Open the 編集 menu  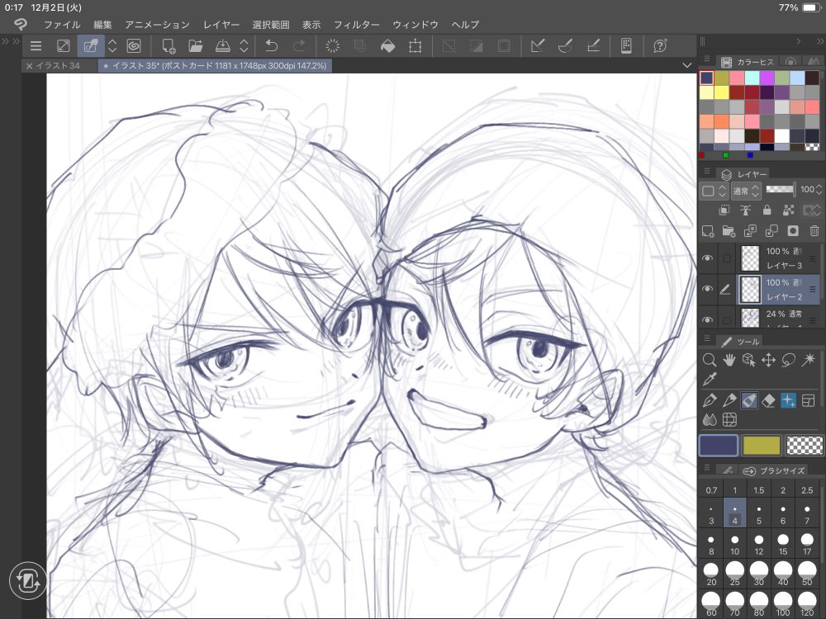tap(102, 25)
